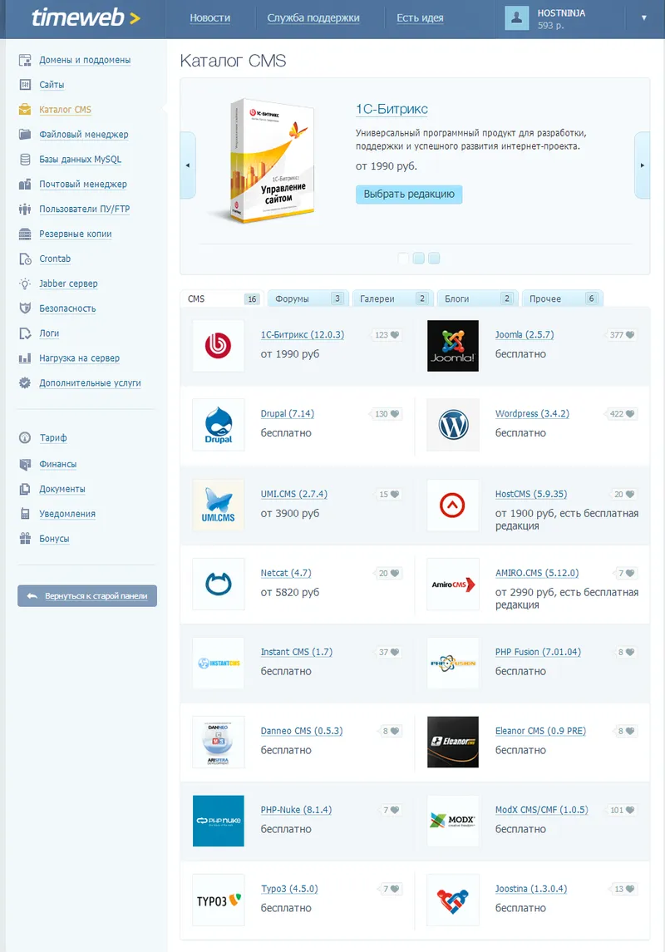665x952 pixels.
Task: Click the Пользователи ПУ/FTP icon
Action: (25, 209)
